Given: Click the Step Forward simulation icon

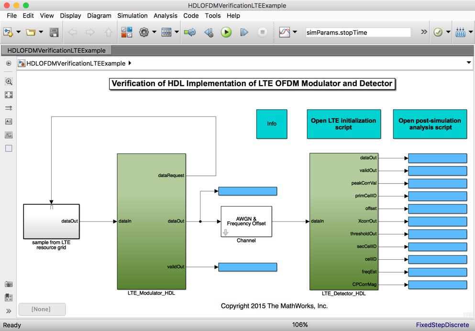Looking at the screenshot, I should coord(243,32).
